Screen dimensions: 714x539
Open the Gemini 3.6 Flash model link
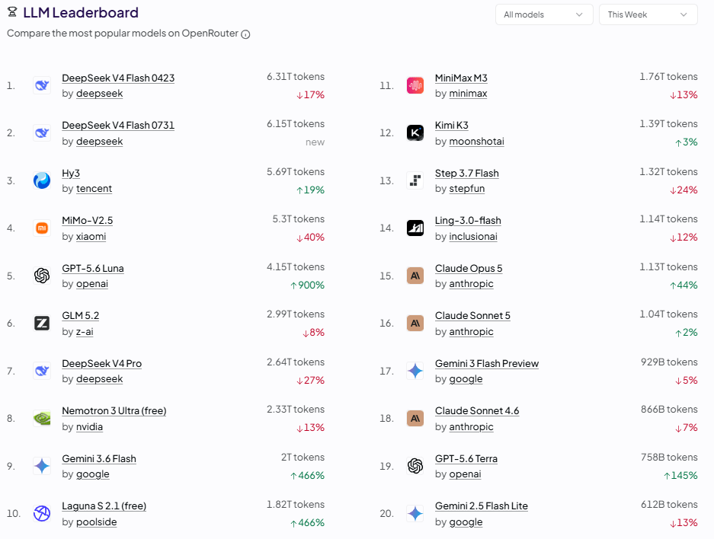pyautogui.click(x=99, y=458)
